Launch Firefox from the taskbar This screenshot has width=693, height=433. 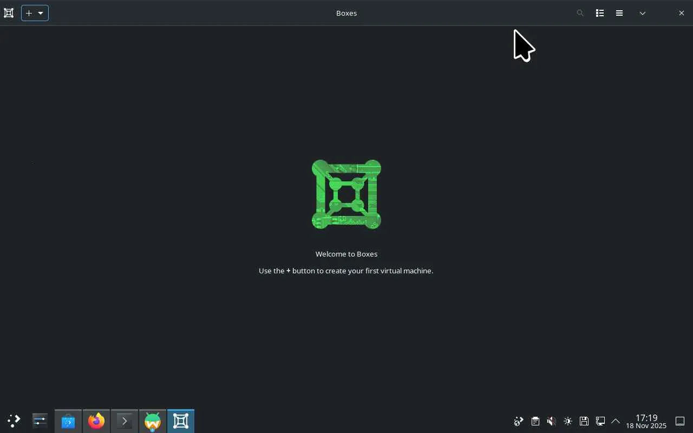[96, 421]
